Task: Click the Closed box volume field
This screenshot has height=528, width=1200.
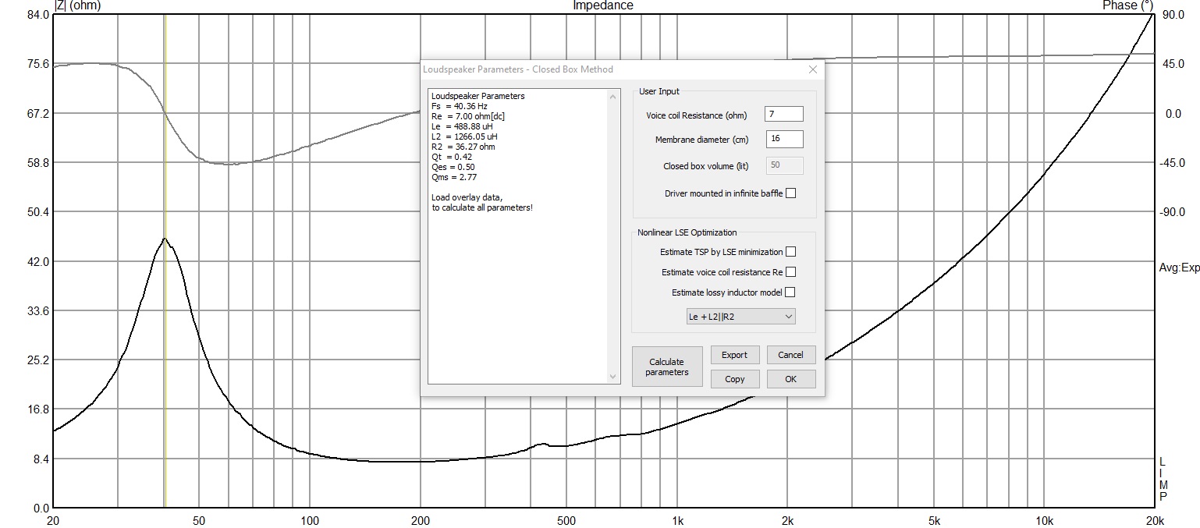Action: (x=783, y=165)
